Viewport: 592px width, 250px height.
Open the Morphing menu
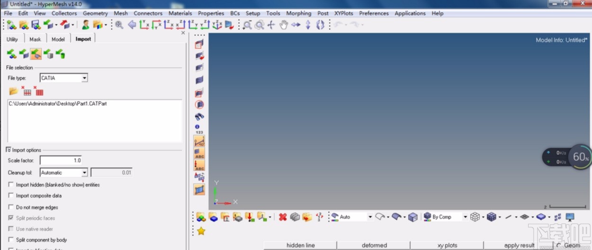coord(299,13)
